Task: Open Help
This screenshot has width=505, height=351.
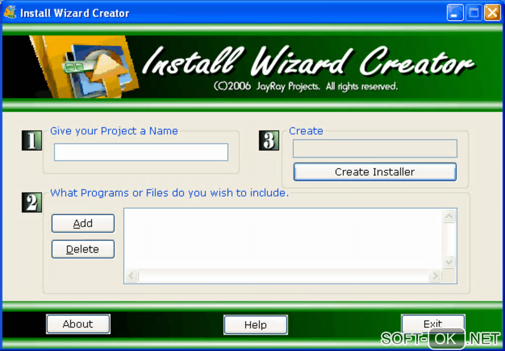Action: point(256,325)
